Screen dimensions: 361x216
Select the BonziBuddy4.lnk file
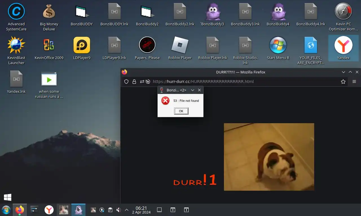[x=311, y=15]
